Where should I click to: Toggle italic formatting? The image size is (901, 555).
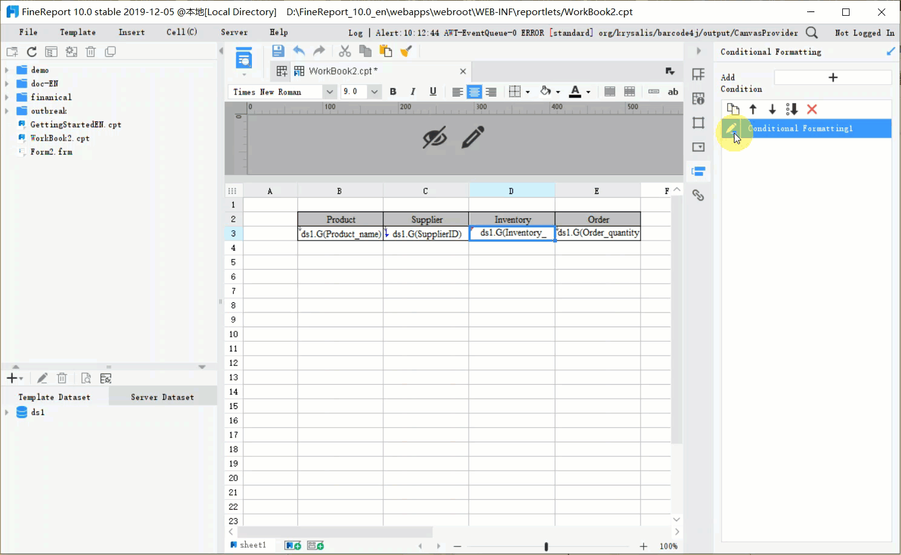pos(413,91)
